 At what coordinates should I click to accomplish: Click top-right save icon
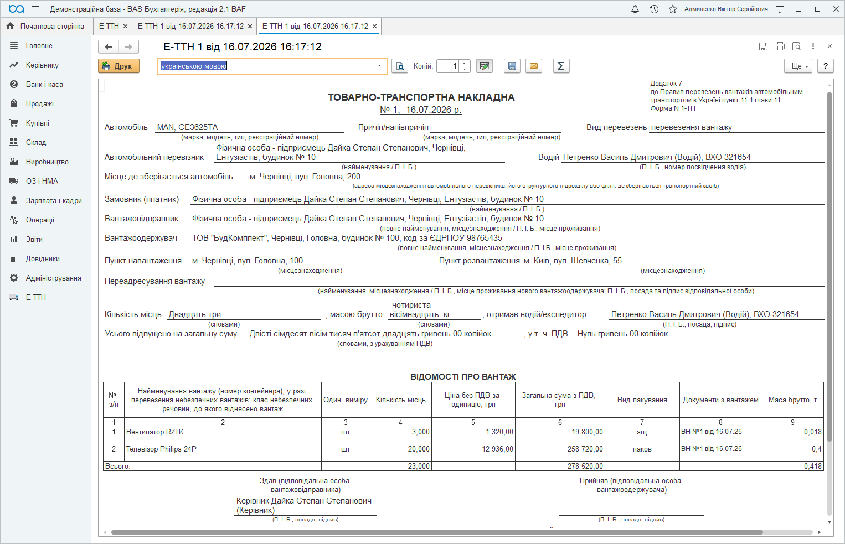click(x=763, y=46)
